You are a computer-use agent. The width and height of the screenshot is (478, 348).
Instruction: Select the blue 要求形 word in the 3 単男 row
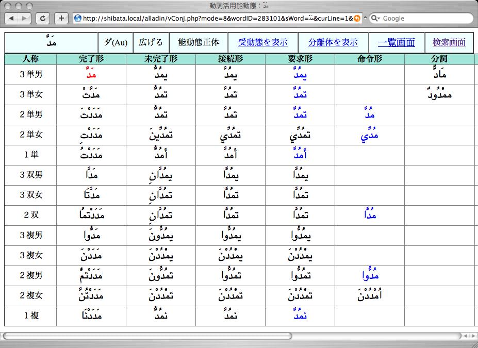[x=300, y=73]
